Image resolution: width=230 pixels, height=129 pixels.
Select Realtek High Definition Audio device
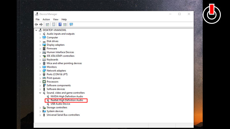[x=67, y=100]
